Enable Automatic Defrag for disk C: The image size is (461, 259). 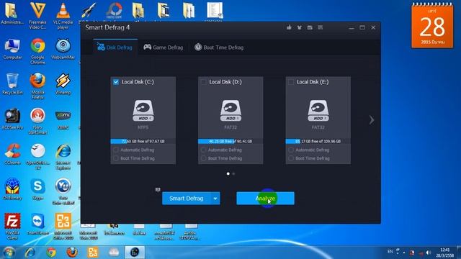click(x=116, y=150)
